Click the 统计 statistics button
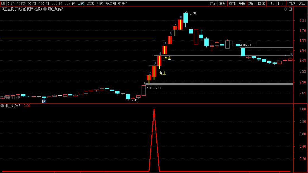Screen dimensions: 308x173 tap(252, 3)
